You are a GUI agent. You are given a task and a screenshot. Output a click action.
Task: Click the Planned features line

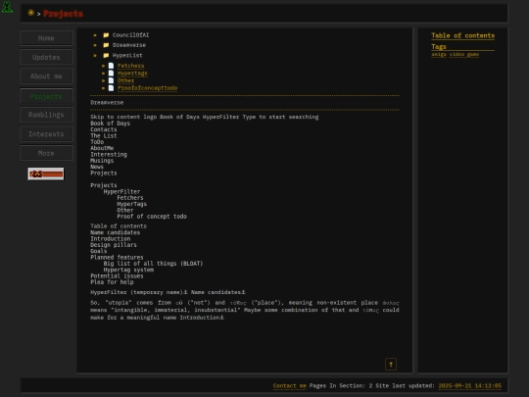click(x=117, y=257)
